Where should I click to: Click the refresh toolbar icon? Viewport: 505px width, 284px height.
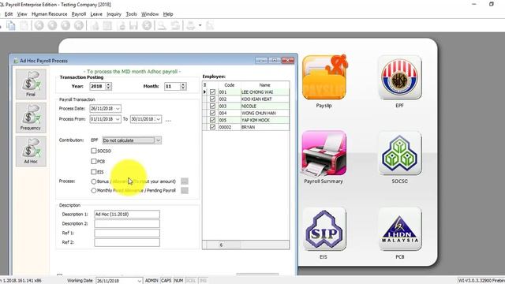click(175, 25)
